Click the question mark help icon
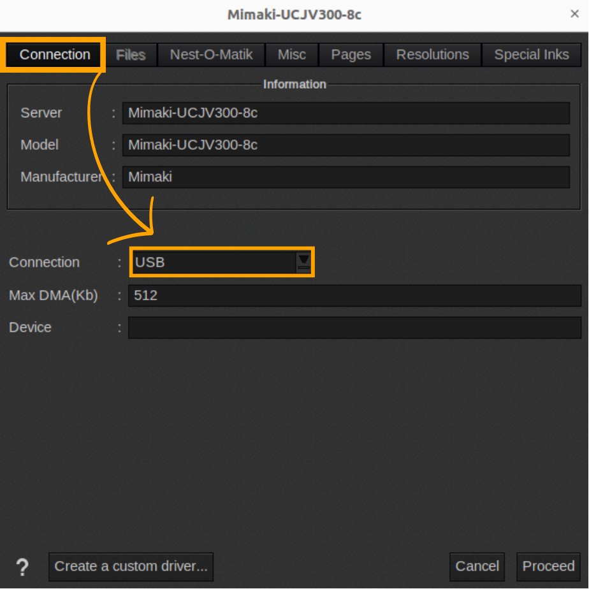The width and height of the screenshot is (589, 589). [x=22, y=567]
